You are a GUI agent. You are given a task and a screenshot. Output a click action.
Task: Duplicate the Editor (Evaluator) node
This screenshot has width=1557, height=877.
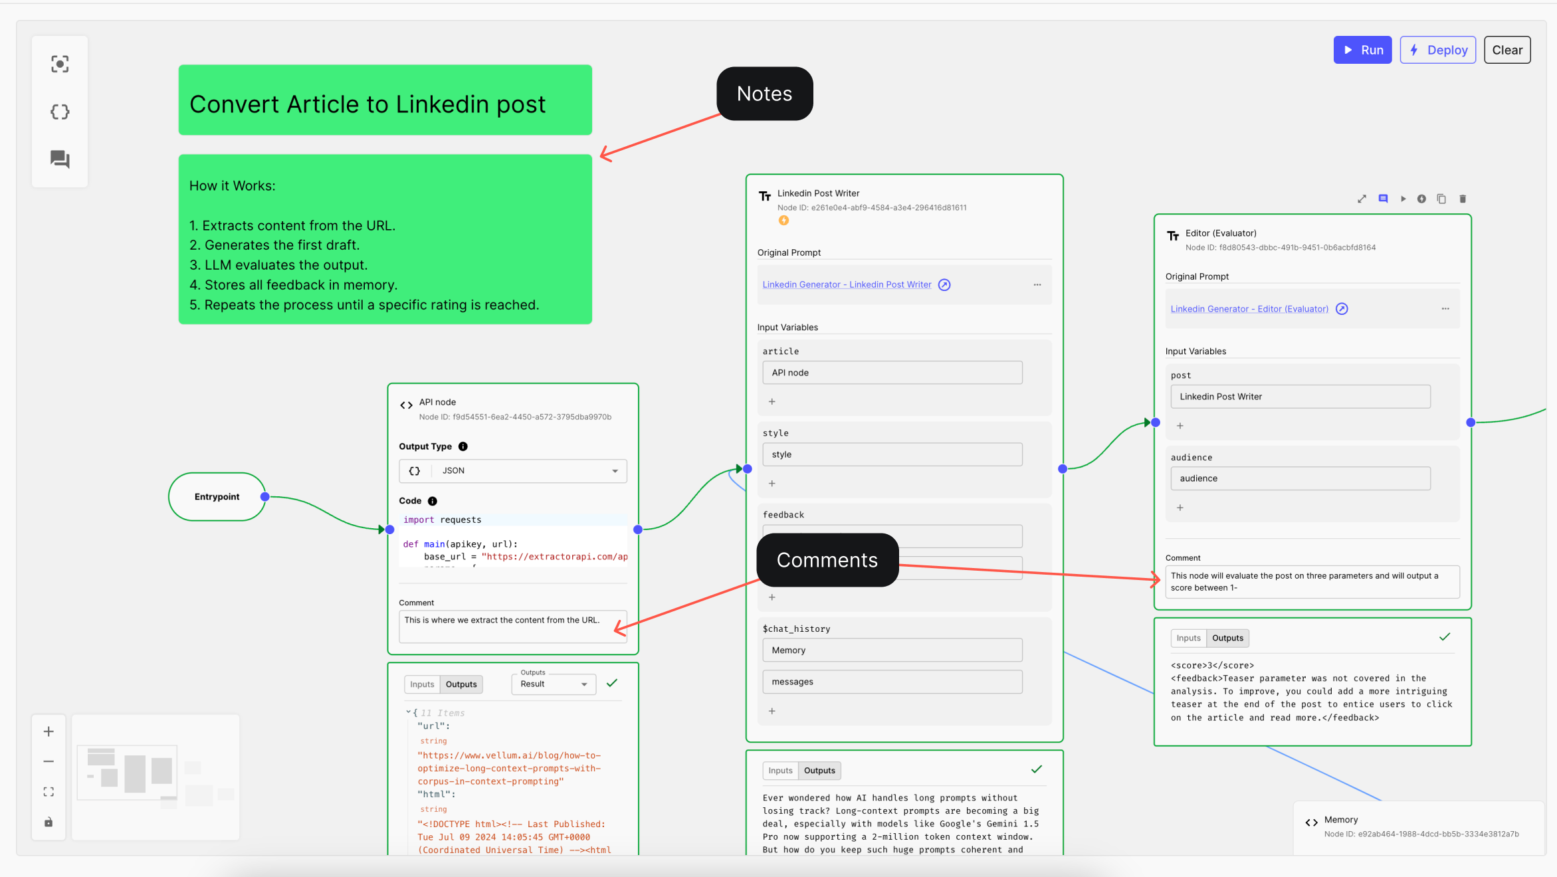(1441, 199)
